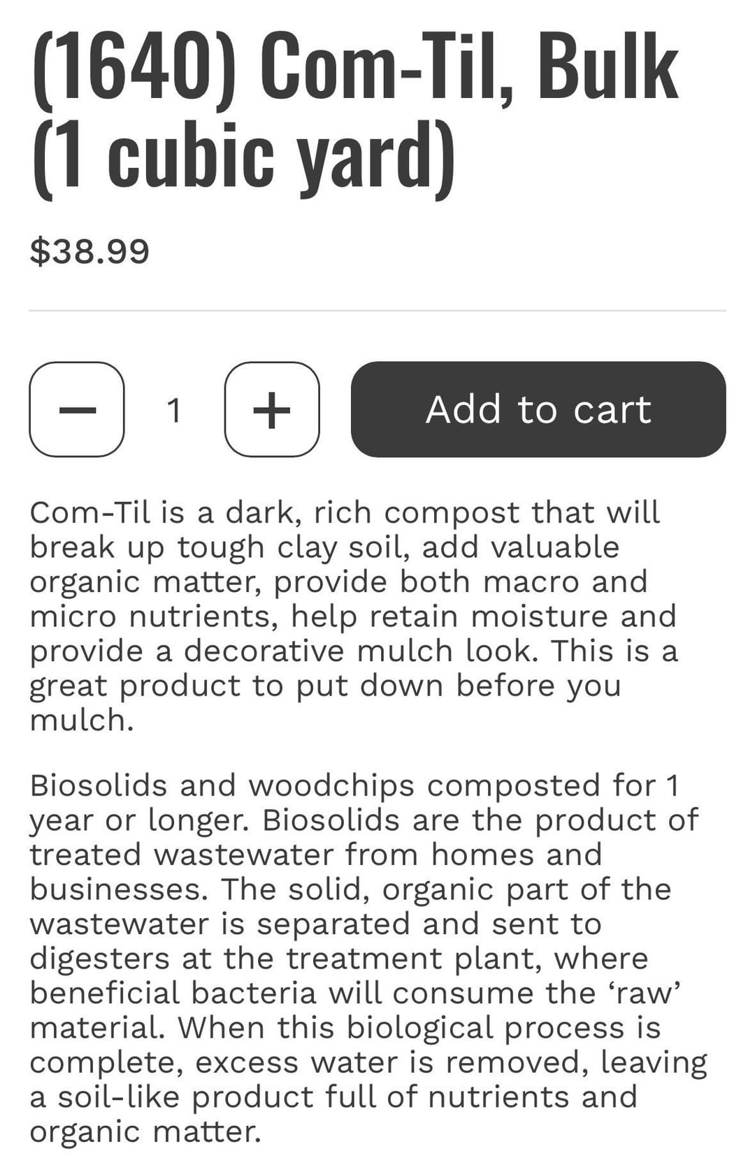Decrease quantity with the minus button
This screenshot has width=755, height=1163.
tap(77, 409)
